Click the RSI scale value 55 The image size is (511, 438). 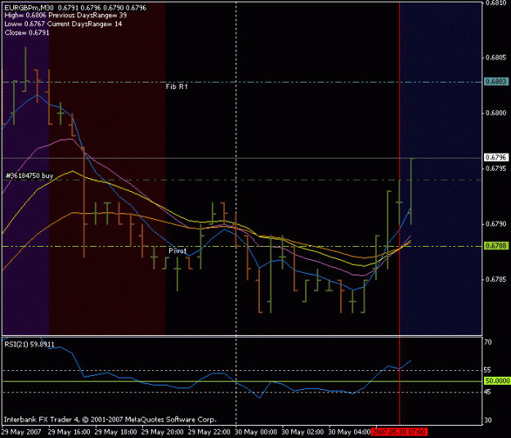pos(487,370)
